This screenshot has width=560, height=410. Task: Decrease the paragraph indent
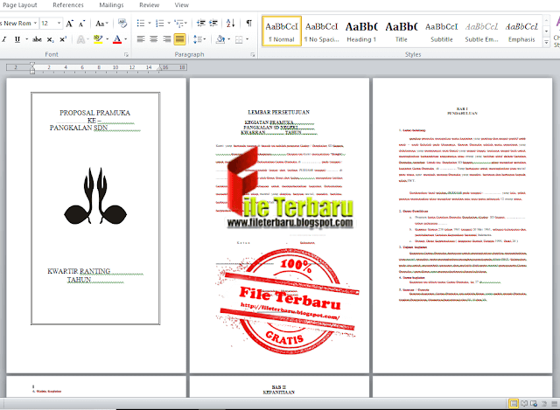pyautogui.click(x=201, y=24)
